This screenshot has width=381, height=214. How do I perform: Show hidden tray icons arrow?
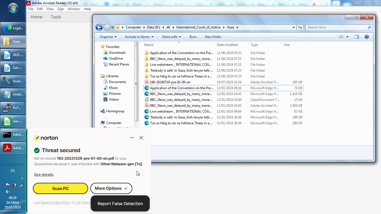22,178
